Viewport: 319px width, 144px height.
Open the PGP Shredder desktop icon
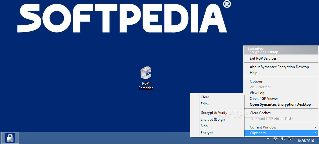(x=146, y=78)
